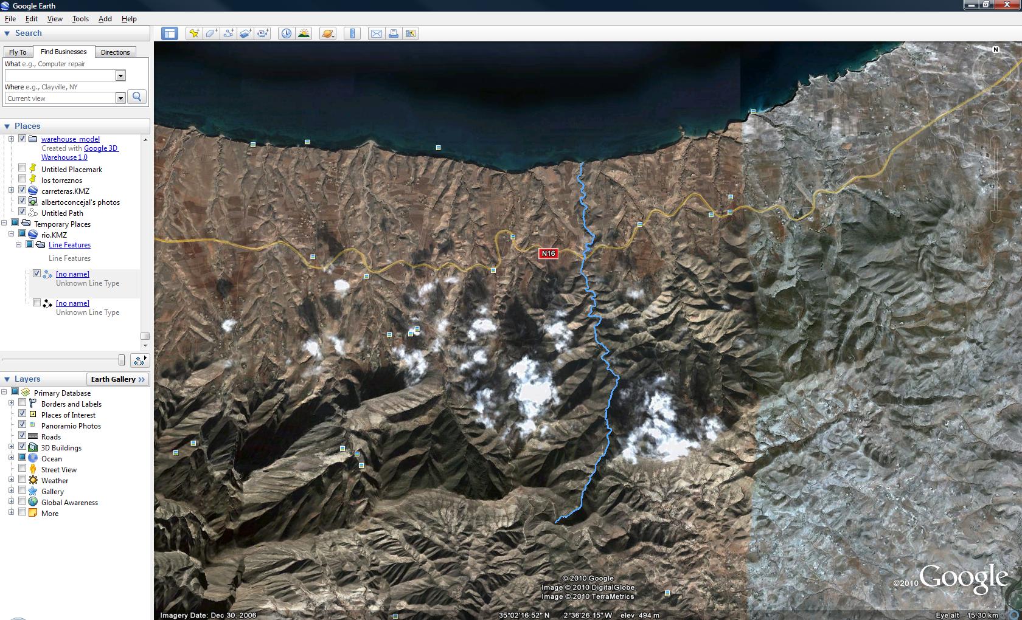Screen dimensions: 1022x620
Task: Click the Places opacity slider handle
Action: point(122,360)
